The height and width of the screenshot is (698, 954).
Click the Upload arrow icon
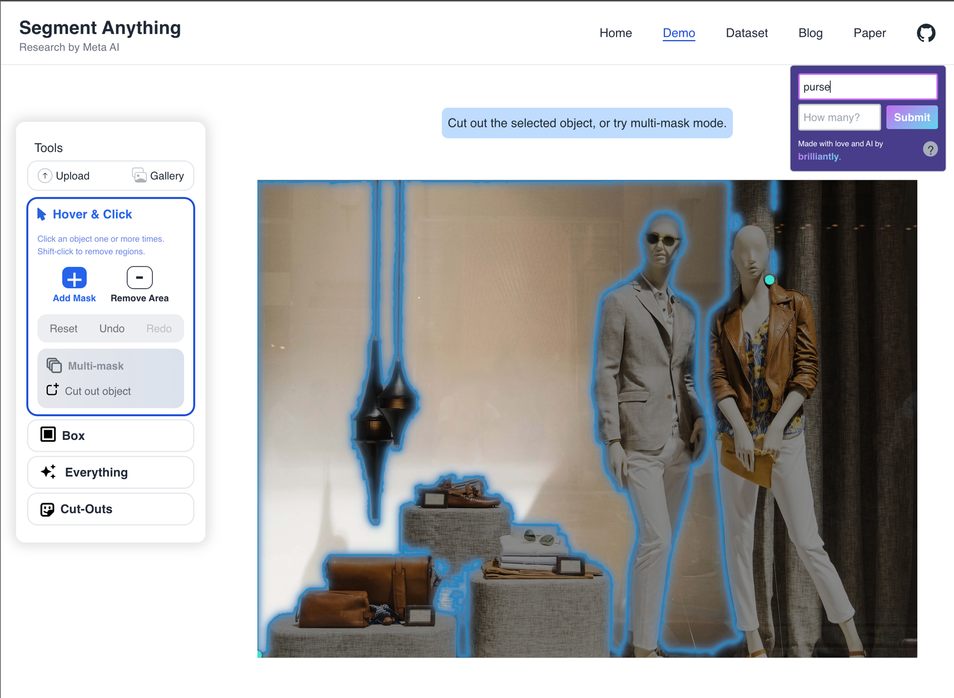tap(45, 175)
